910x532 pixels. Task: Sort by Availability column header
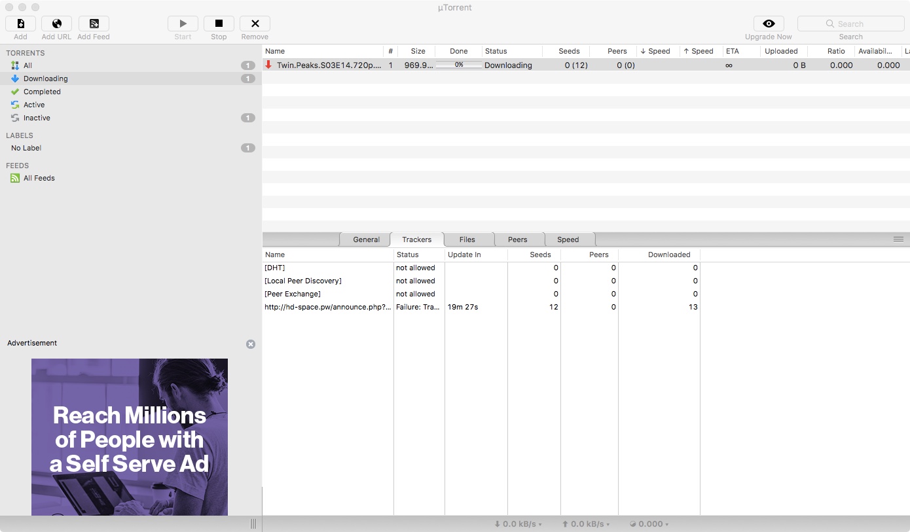pos(878,51)
